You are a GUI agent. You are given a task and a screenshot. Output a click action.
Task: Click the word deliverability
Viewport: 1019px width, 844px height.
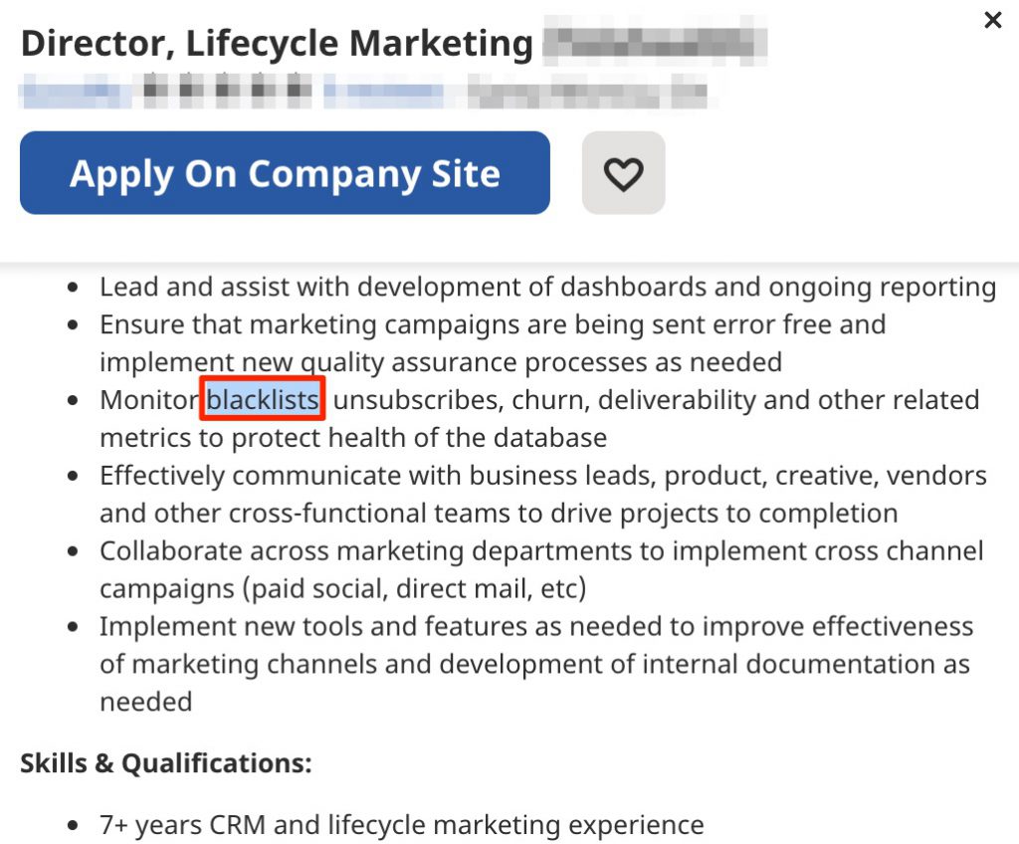pos(677,400)
